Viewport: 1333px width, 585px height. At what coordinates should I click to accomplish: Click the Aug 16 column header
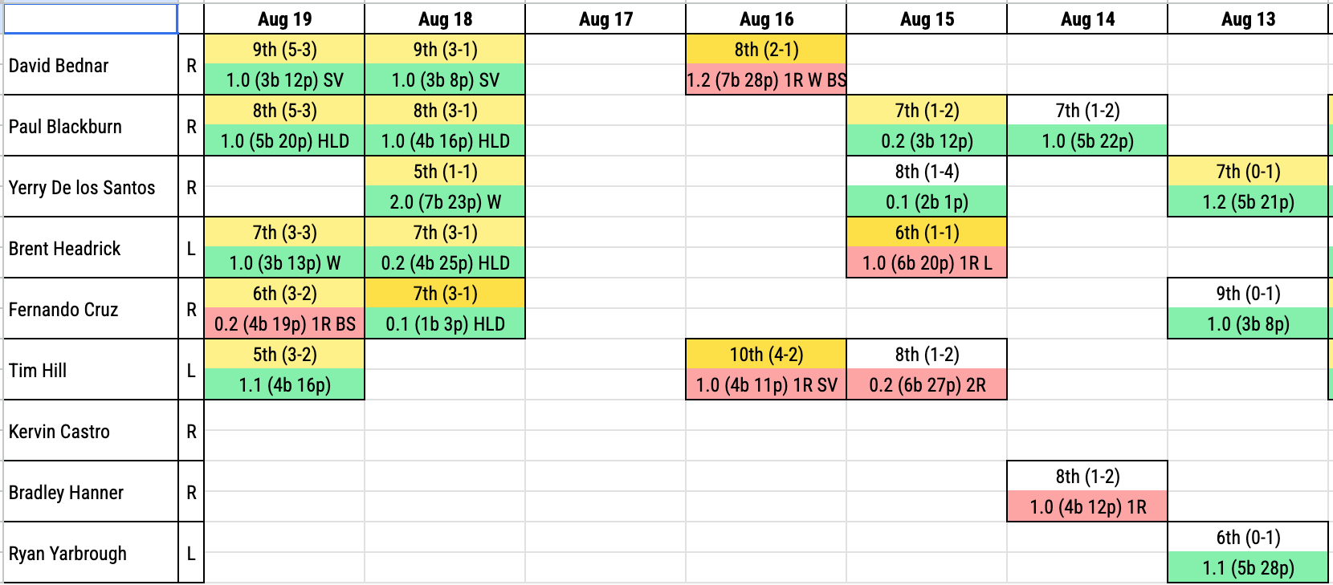pos(766,19)
